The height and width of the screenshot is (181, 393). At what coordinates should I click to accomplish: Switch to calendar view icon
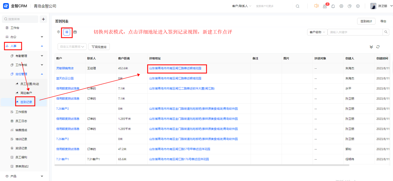pyautogui.click(x=75, y=32)
